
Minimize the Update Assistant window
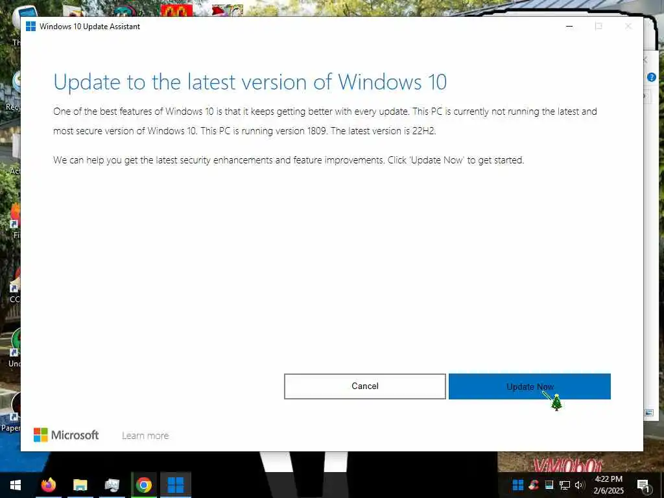click(569, 26)
